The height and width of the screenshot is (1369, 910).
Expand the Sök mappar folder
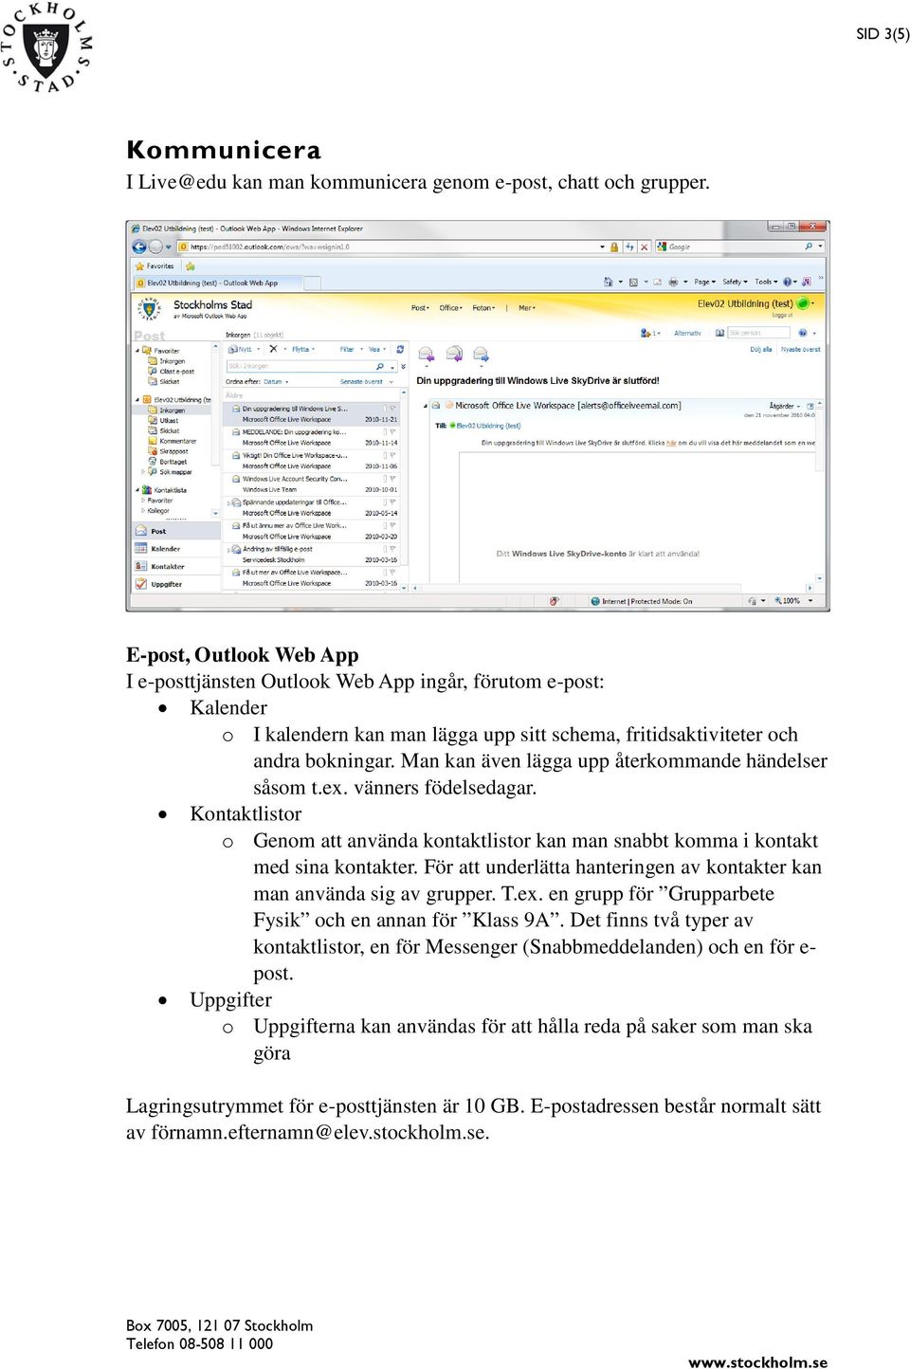coord(143,471)
